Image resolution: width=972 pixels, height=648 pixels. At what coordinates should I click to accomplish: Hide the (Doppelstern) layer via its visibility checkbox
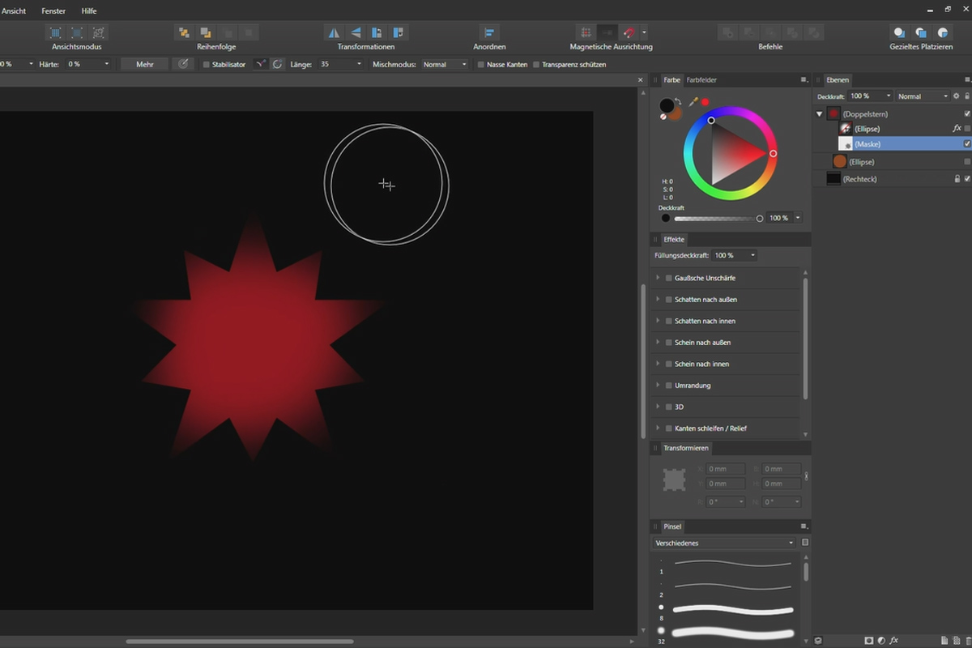point(967,113)
